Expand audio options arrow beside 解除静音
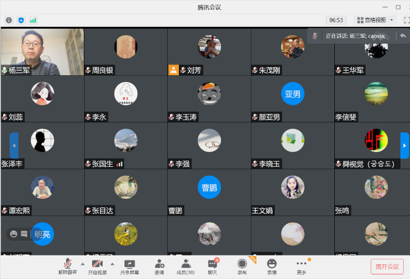 pos(82,263)
